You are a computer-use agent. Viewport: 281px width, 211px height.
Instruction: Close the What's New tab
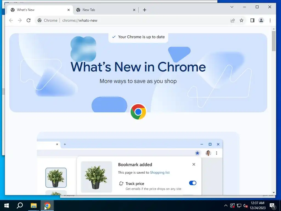(x=68, y=10)
